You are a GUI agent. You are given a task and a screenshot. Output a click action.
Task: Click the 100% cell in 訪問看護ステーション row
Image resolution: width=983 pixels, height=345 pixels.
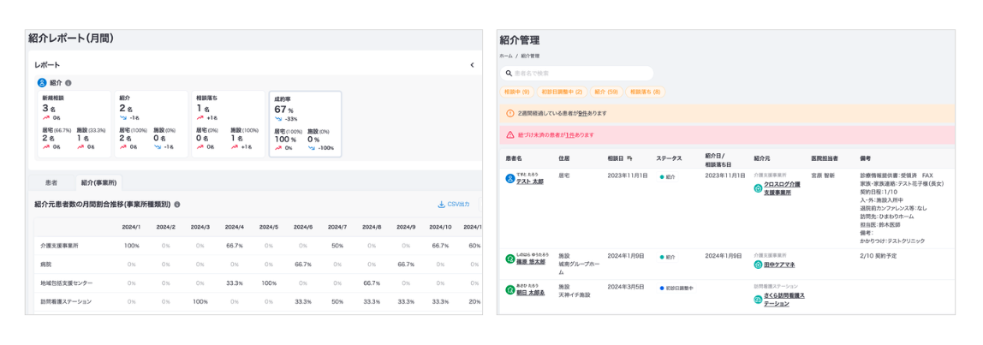point(200,301)
